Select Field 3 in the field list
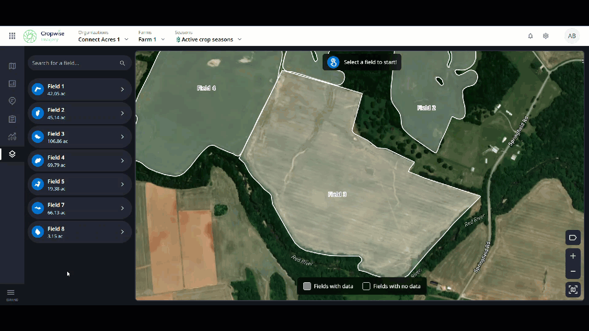 [x=80, y=137]
